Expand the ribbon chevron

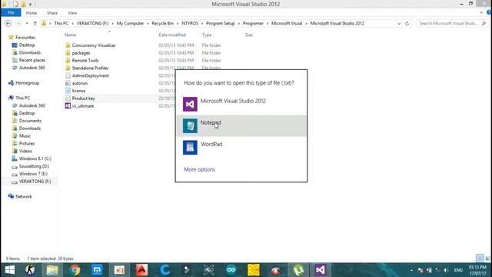[481, 12]
